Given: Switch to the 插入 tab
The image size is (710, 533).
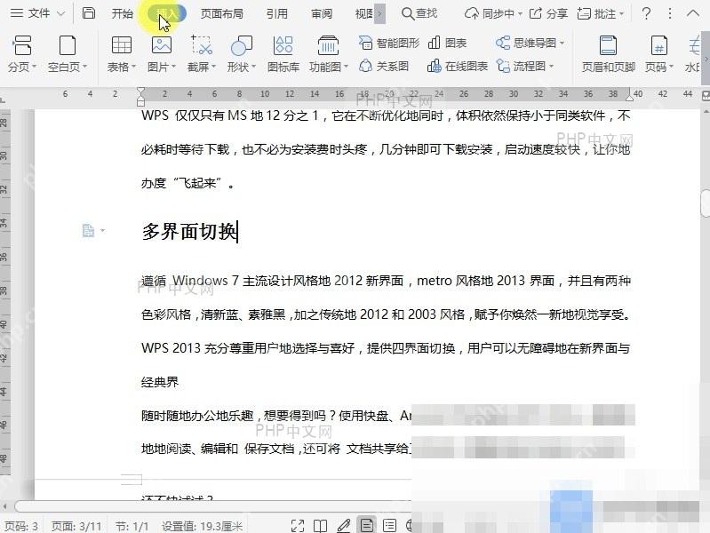Looking at the screenshot, I should tap(167, 13).
